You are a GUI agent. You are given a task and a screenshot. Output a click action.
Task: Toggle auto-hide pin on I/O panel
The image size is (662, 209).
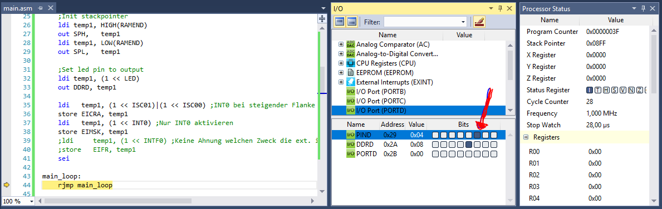501,8
